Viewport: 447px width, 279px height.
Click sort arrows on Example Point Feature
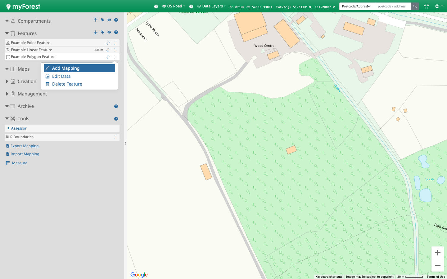click(x=108, y=43)
